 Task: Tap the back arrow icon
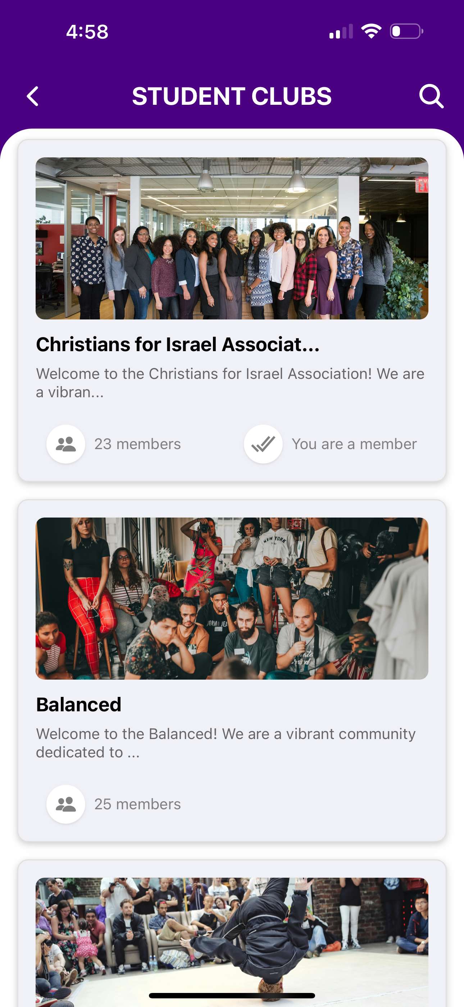(x=33, y=96)
